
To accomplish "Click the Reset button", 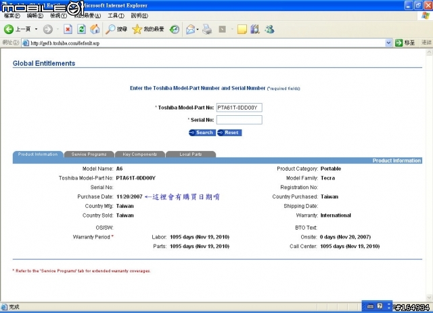I will click(229, 133).
